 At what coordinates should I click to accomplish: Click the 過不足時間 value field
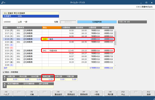[46, 87]
